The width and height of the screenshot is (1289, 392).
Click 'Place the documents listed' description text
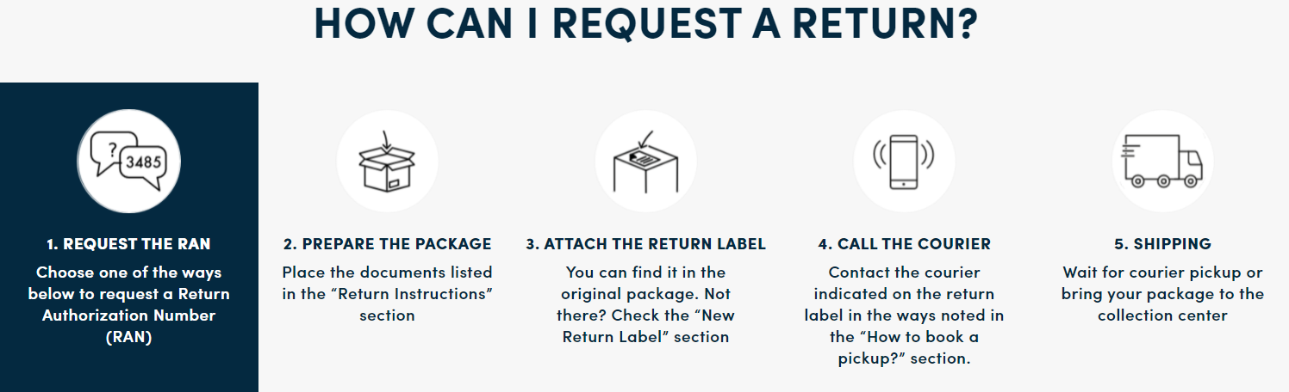click(388, 273)
